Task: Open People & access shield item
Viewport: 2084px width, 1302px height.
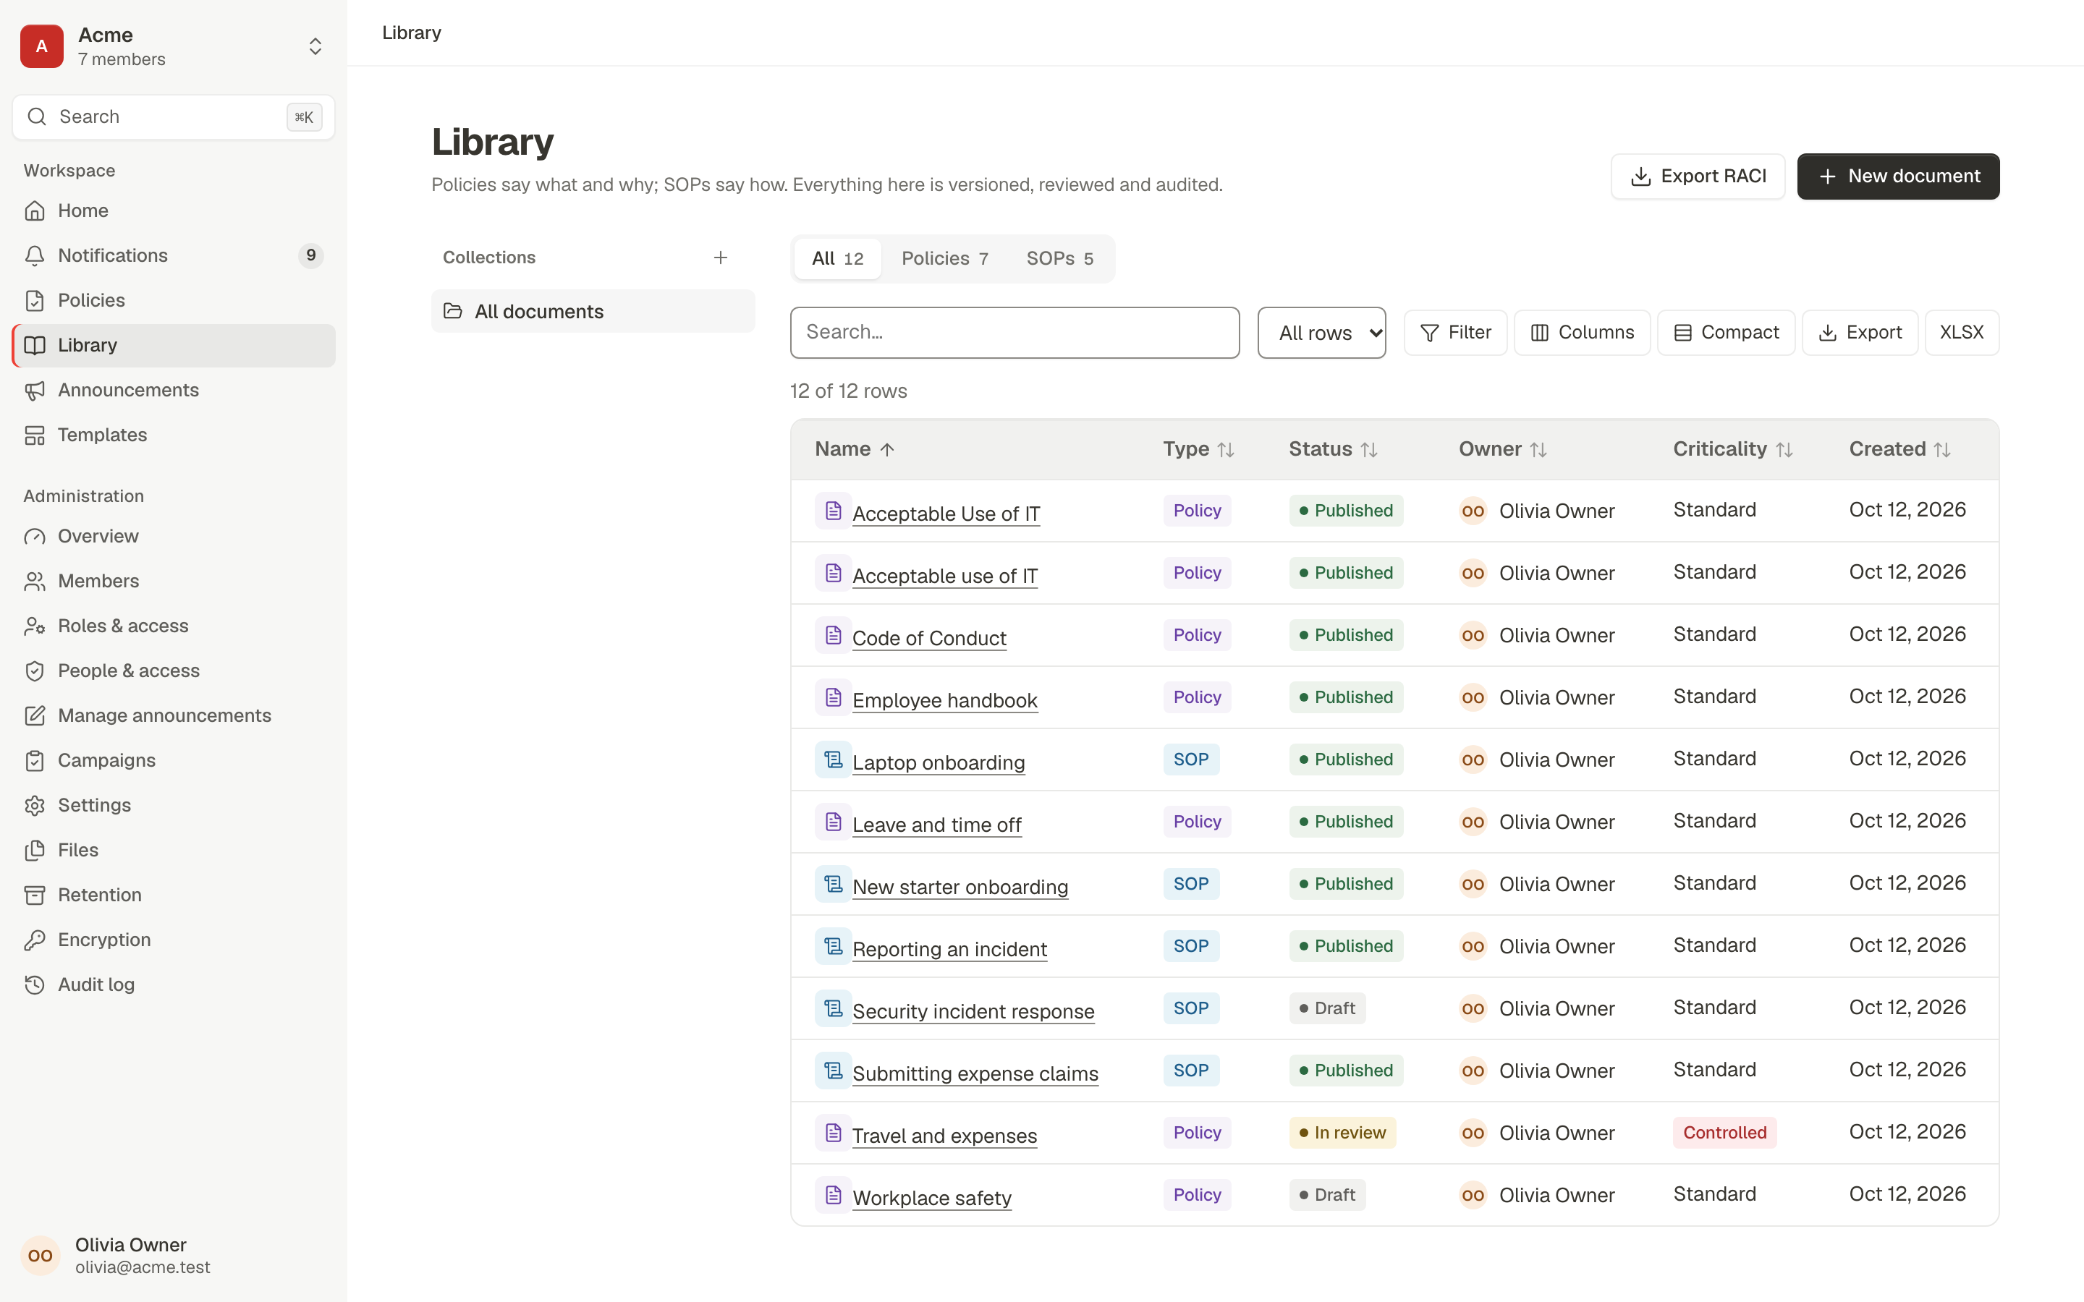Action: click(x=173, y=671)
